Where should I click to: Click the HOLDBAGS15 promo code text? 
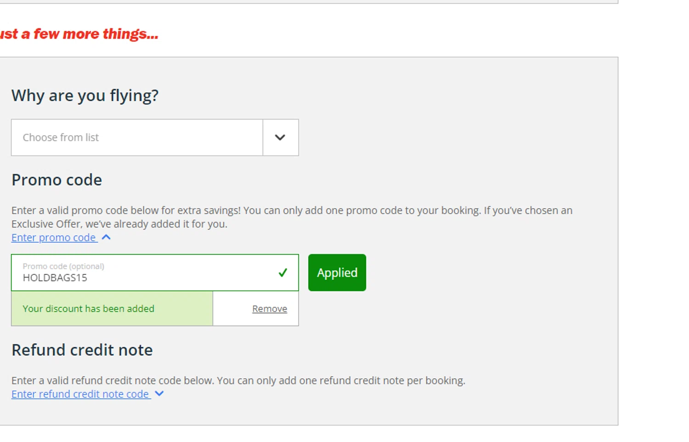pyautogui.click(x=55, y=278)
